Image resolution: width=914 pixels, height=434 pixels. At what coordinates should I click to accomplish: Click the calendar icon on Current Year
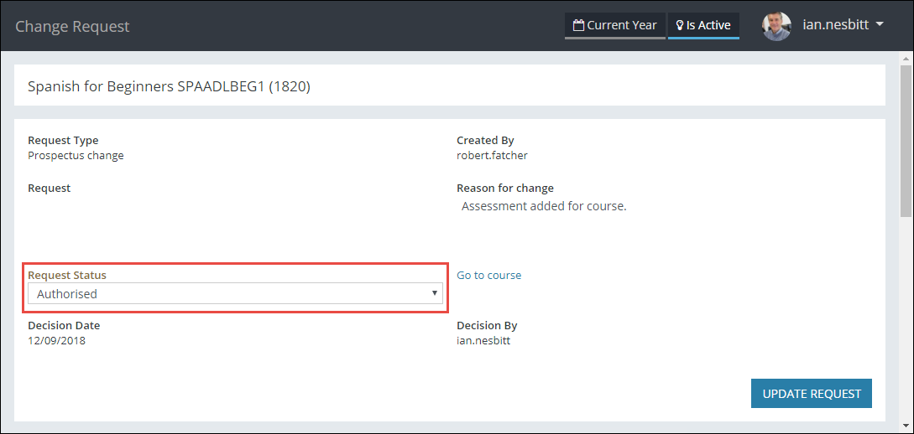click(x=578, y=25)
